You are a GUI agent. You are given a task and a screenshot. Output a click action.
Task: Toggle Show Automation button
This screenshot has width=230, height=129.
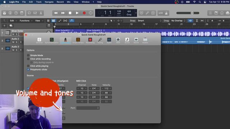[x=60, y=21]
